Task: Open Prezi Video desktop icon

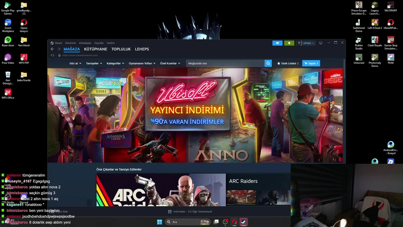Action: pos(8,59)
